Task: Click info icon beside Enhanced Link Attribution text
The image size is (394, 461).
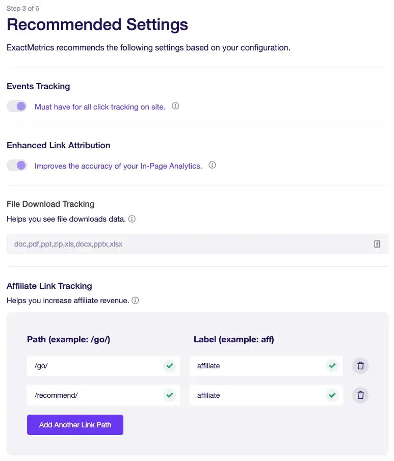Action: tap(213, 166)
